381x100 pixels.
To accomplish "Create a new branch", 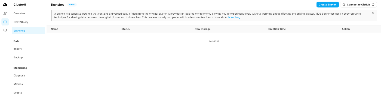I will click(327, 5).
